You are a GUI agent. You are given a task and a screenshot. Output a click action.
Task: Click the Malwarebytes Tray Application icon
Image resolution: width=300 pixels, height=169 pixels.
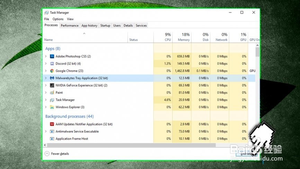(x=52, y=78)
